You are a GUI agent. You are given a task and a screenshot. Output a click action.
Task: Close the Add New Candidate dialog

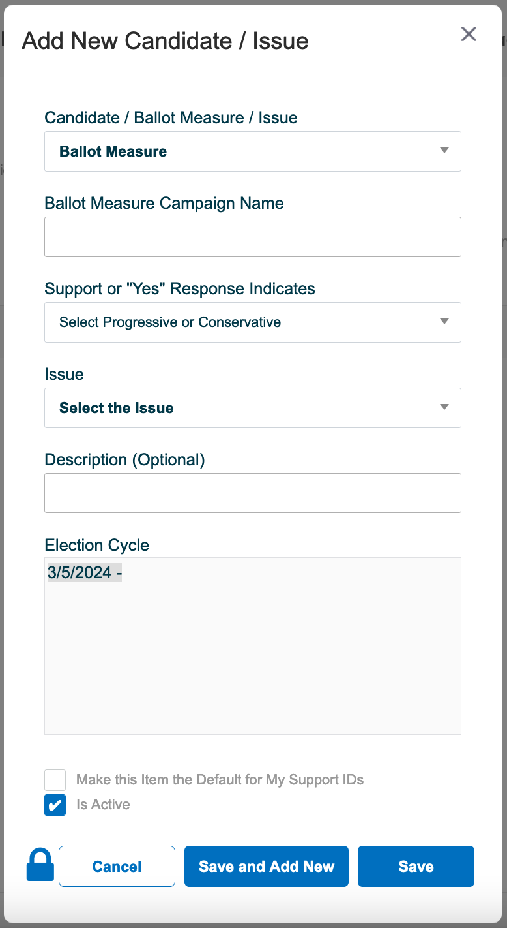[469, 34]
